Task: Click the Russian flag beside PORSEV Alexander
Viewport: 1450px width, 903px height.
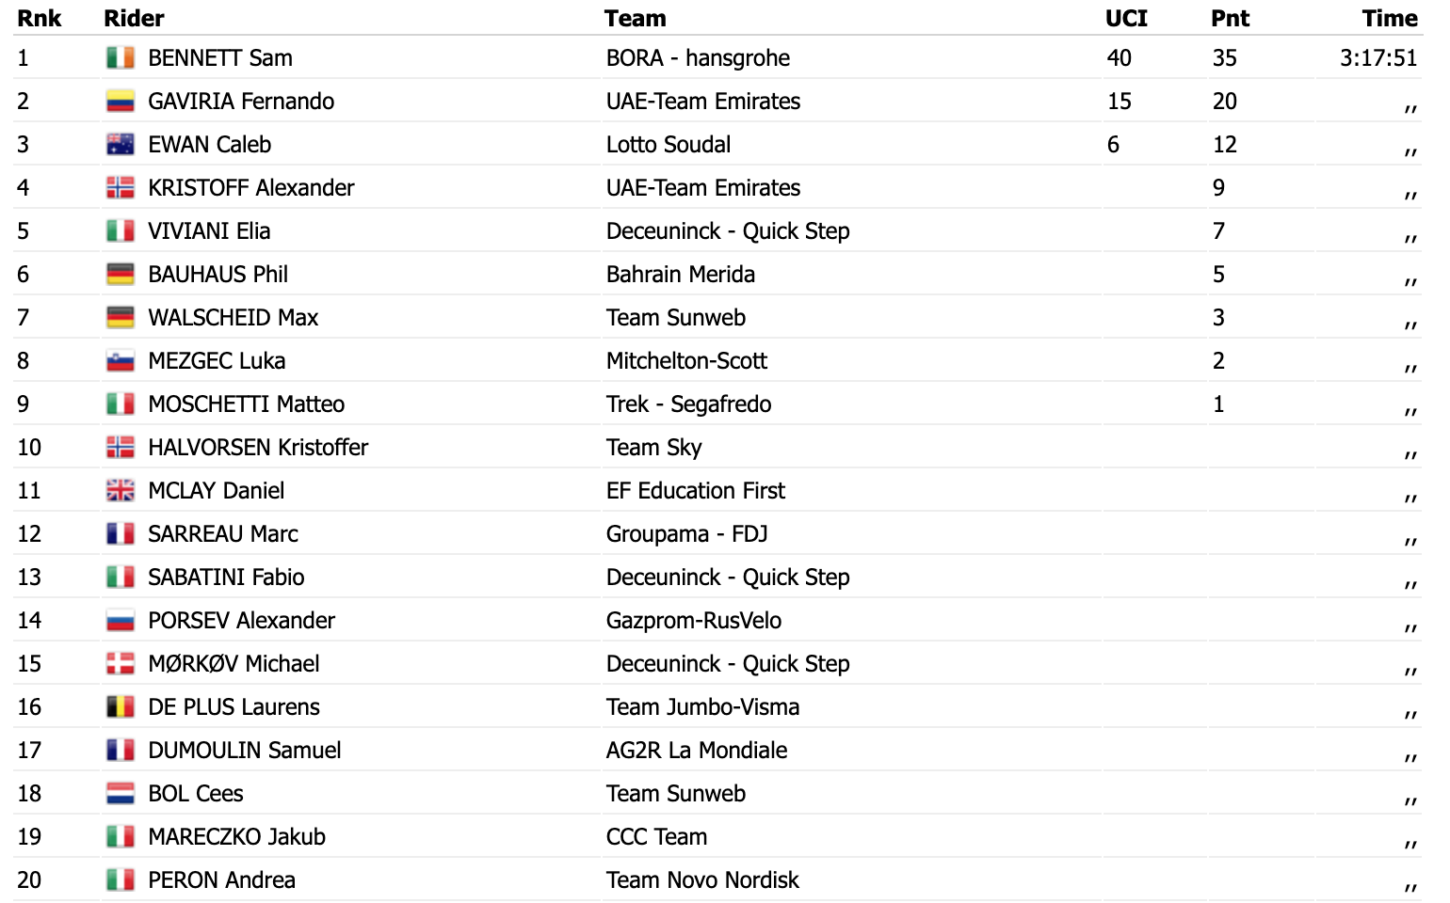Action: coord(121,621)
